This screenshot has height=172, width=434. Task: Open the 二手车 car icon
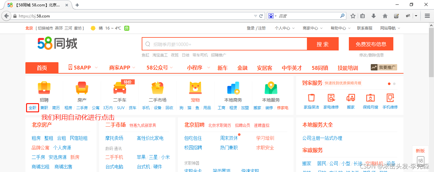click(x=120, y=88)
